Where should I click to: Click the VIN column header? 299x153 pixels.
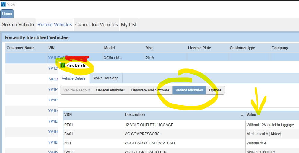[51, 48]
